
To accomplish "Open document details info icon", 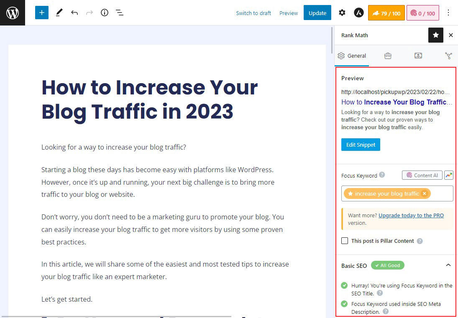I will click(x=104, y=13).
